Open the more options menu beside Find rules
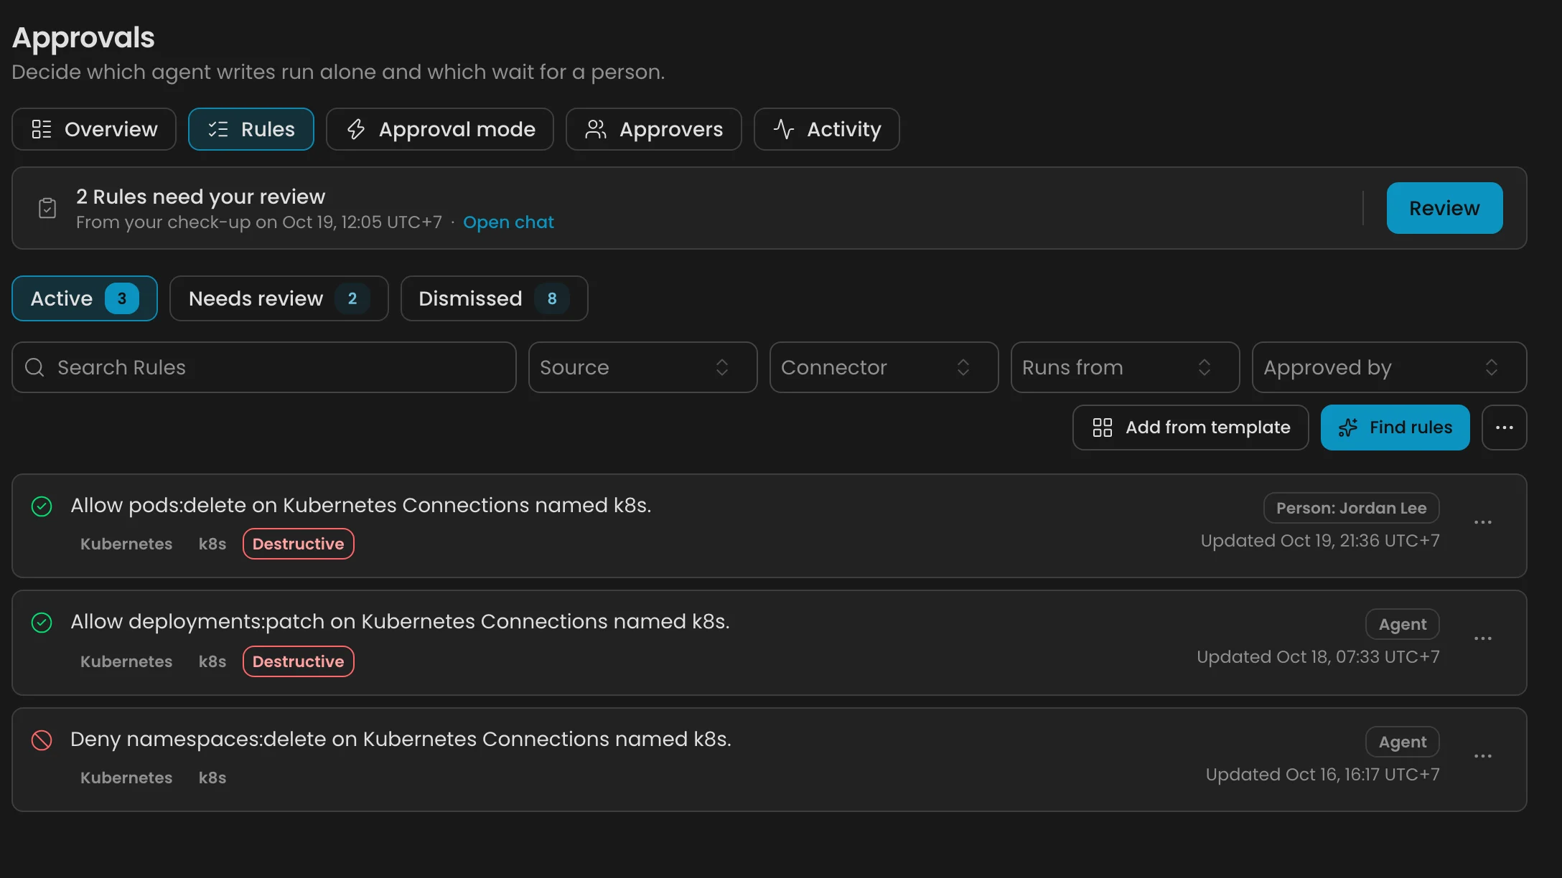Viewport: 1562px width, 878px height. pyautogui.click(x=1504, y=428)
